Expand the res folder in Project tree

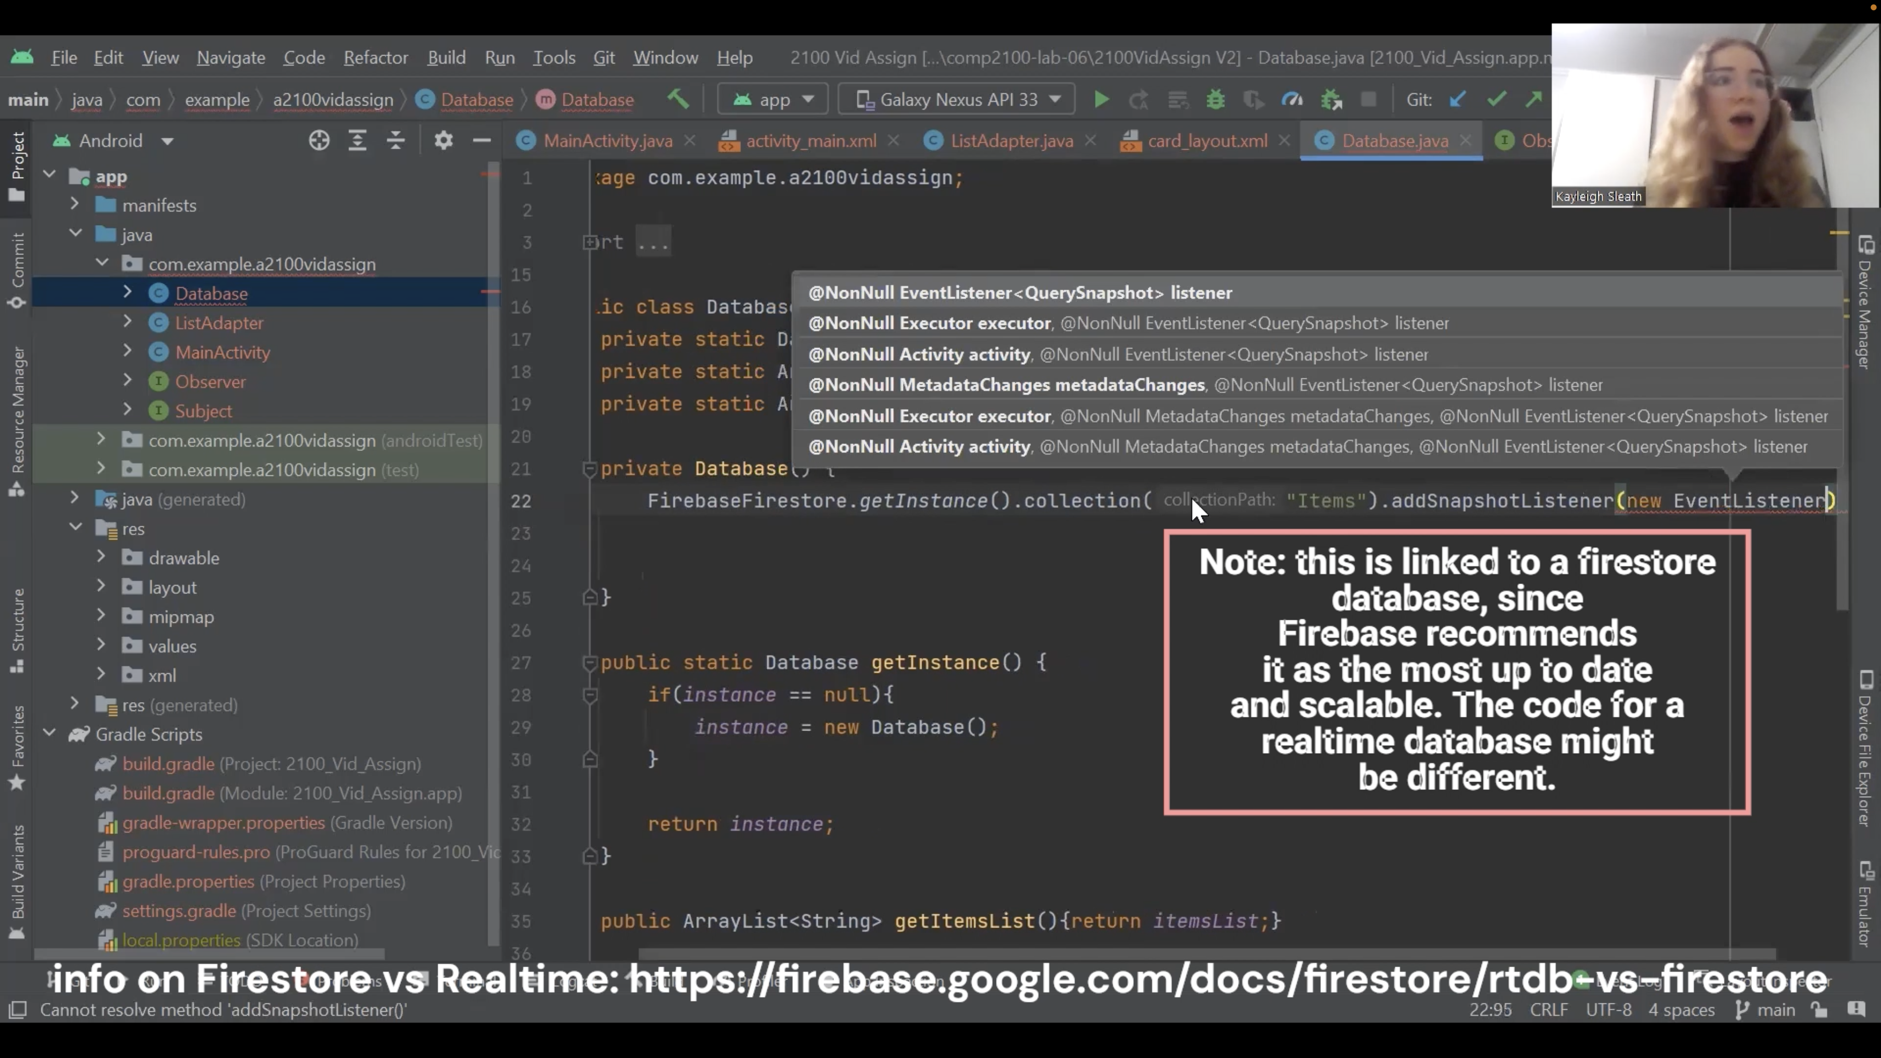74,527
